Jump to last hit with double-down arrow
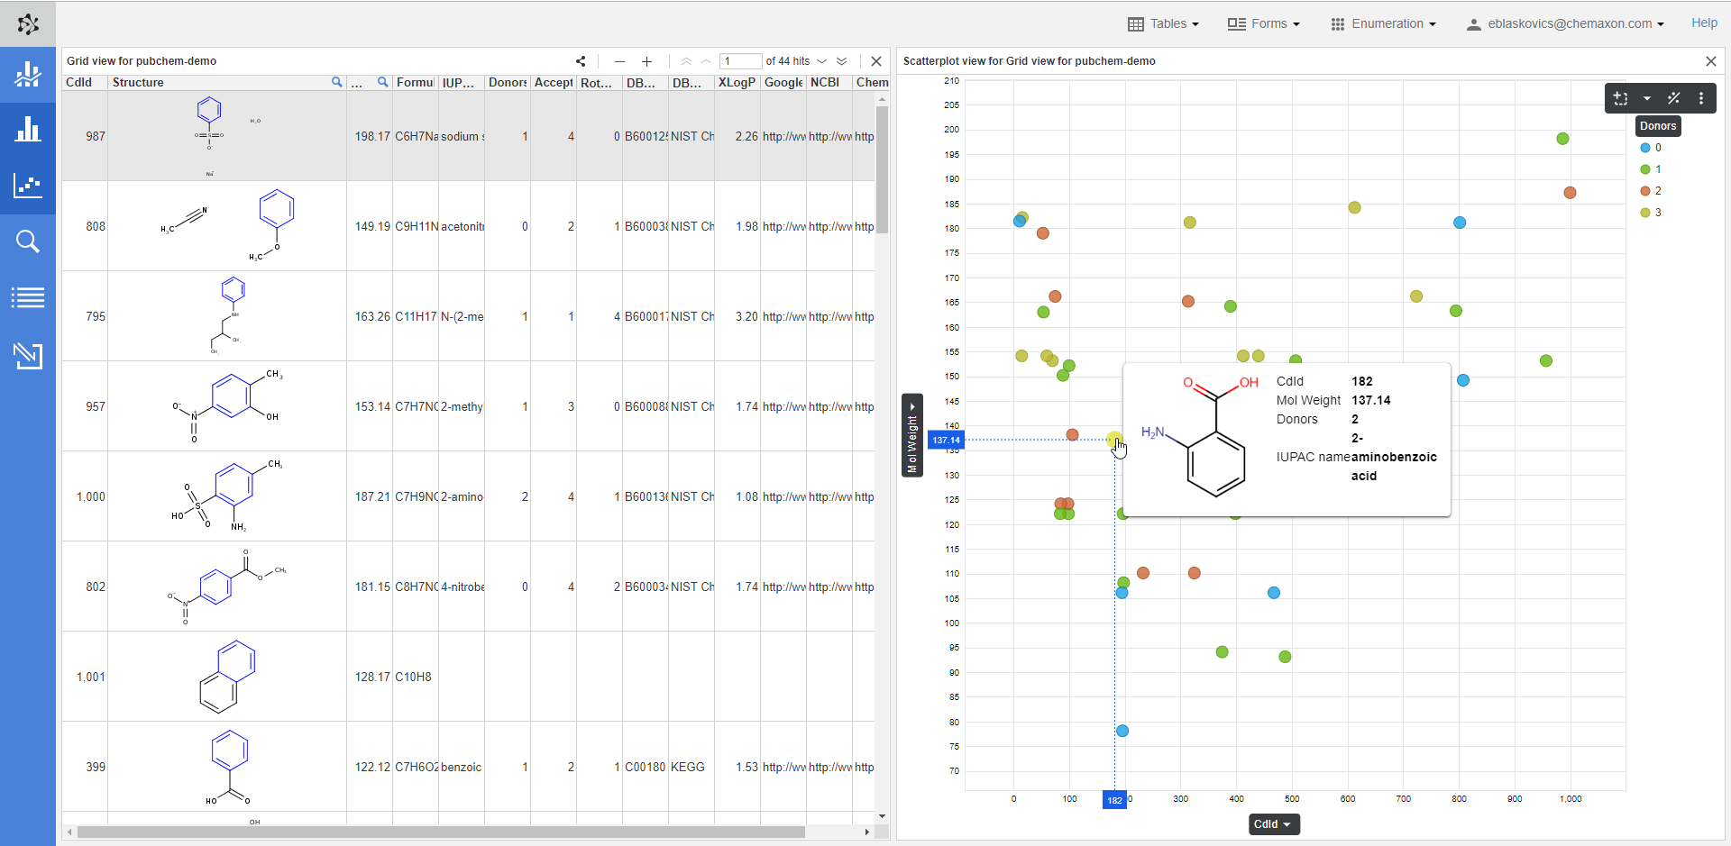1731x846 pixels. tap(842, 61)
